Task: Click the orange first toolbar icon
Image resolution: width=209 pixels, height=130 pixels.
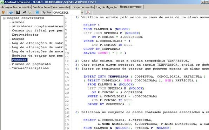Action: pyautogui.click(x=4, y=13)
